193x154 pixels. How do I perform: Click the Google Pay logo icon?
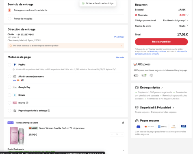(15, 87)
